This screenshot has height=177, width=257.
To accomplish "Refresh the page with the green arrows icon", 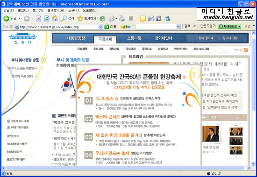I will (x=47, y=19).
